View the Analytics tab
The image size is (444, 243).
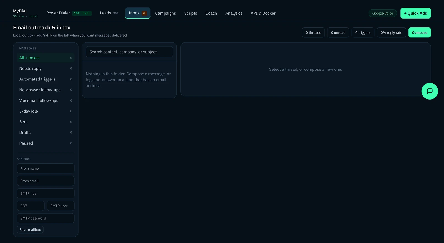(234, 13)
